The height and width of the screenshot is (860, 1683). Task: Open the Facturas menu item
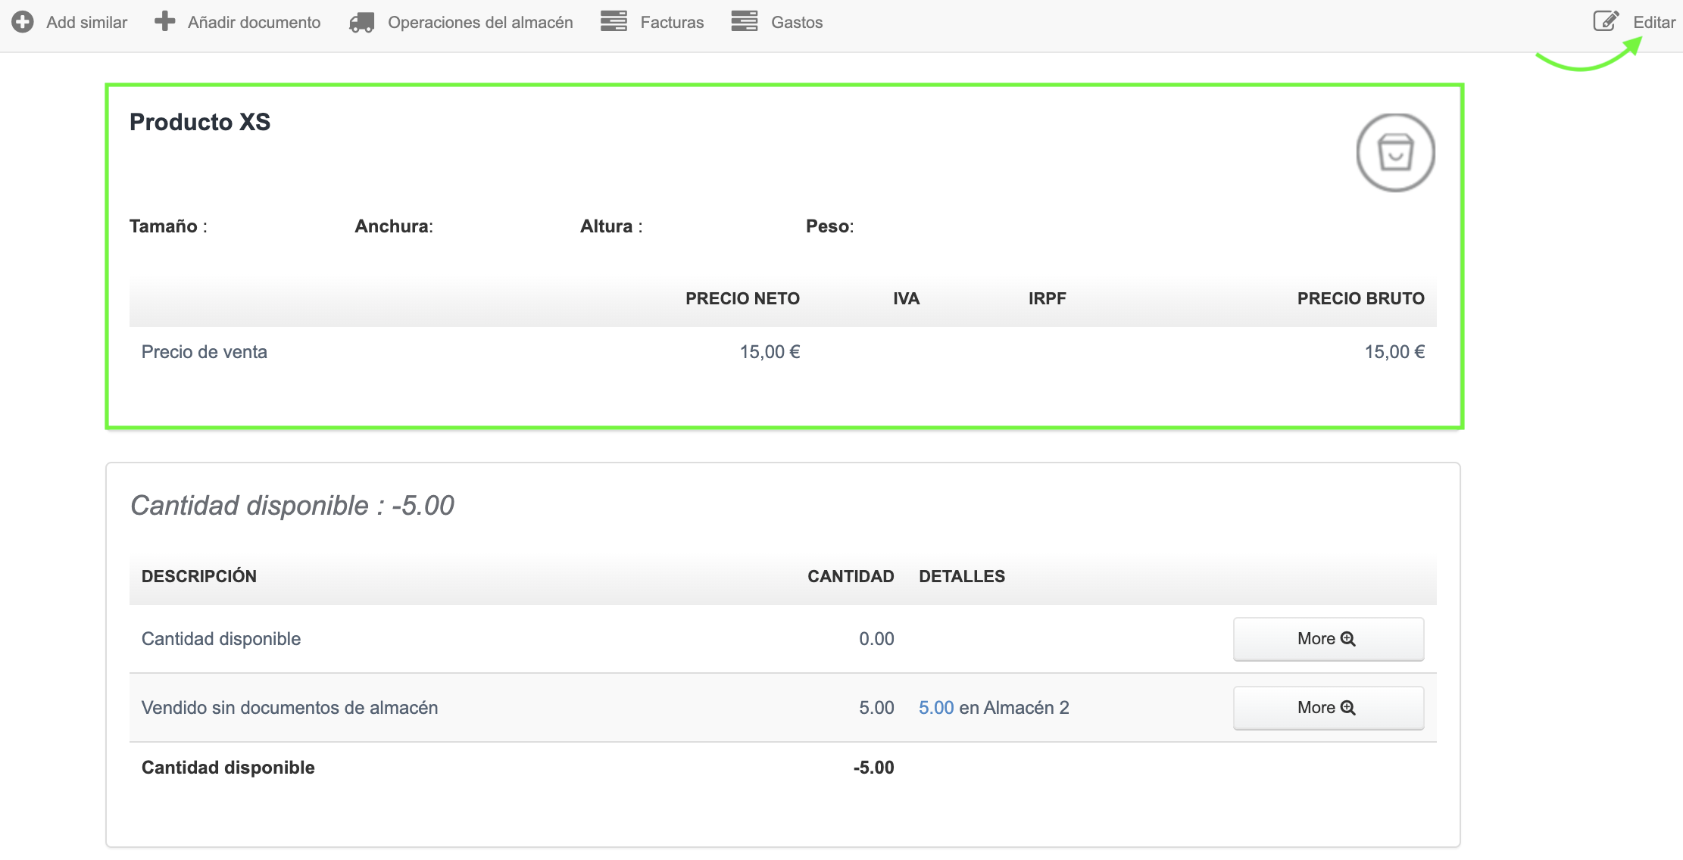tap(672, 23)
